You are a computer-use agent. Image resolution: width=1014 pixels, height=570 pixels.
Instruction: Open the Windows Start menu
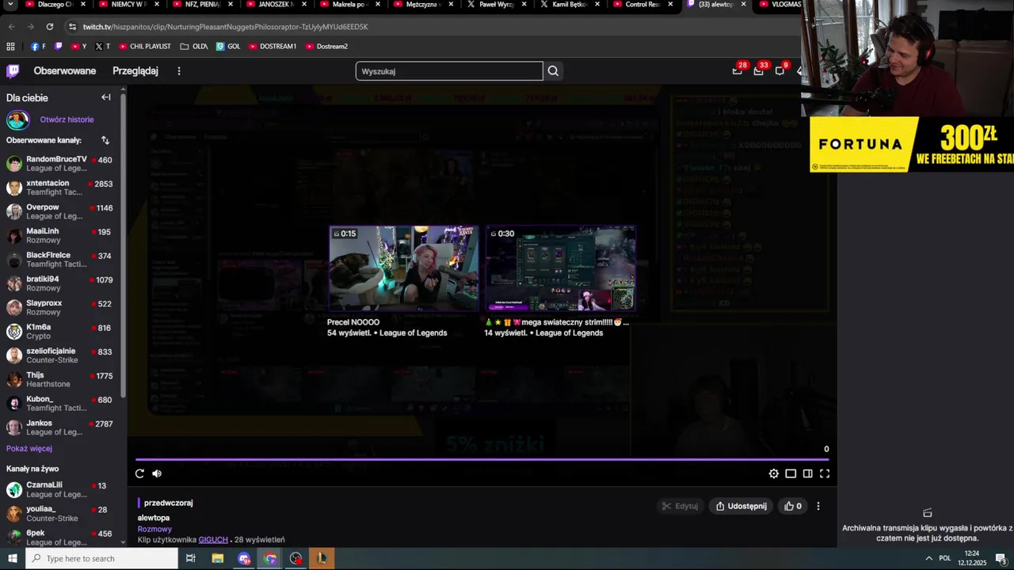tap(12, 558)
